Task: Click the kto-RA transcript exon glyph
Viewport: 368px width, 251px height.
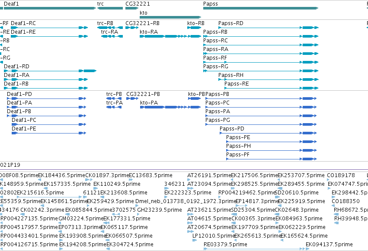Action: [x=170, y=36]
